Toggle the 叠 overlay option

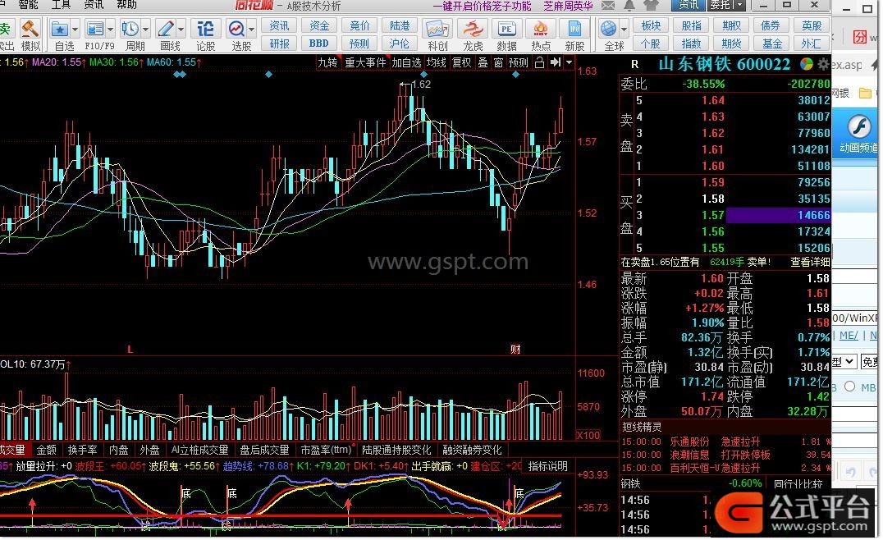point(483,62)
